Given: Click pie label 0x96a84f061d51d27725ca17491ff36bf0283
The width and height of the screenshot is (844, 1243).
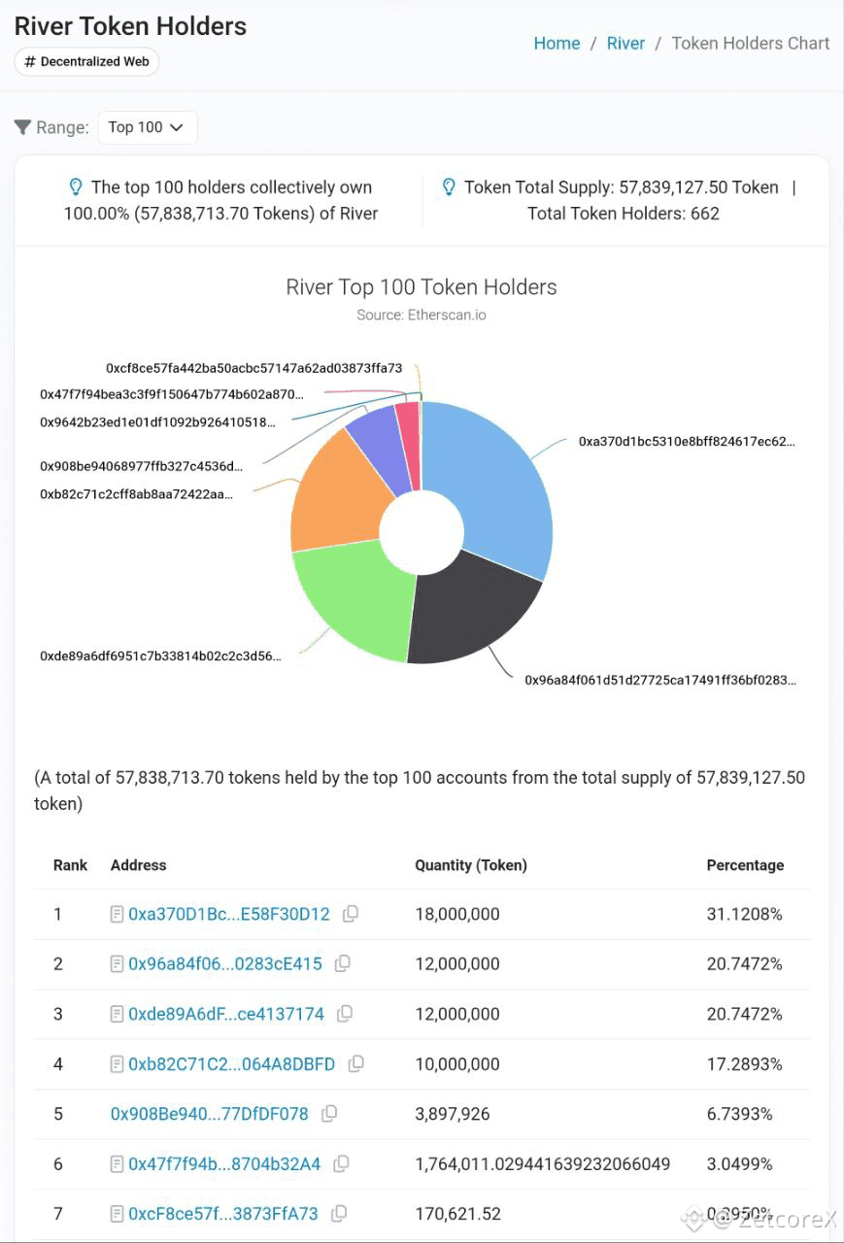Looking at the screenshot, I should click(659, 681).
